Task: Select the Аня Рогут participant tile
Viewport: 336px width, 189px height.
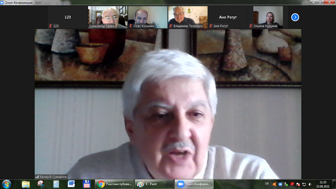Action: [x=228, y=17]
